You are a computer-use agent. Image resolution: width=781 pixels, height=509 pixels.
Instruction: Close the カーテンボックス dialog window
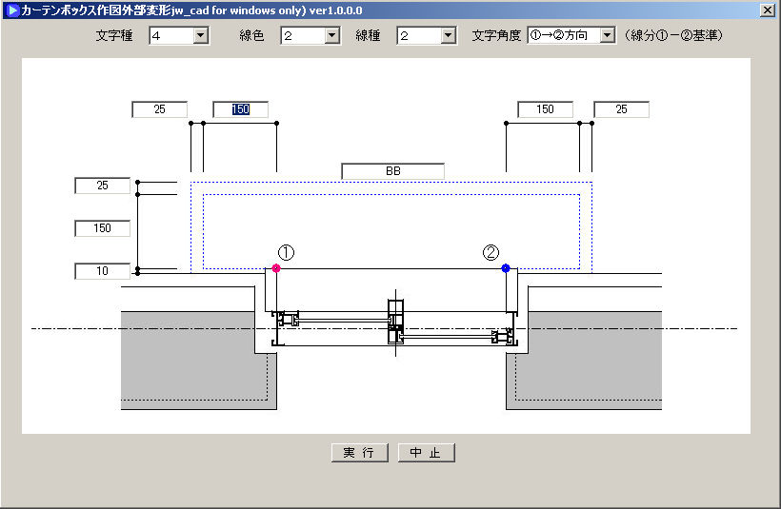pyautogui.click(x=768, y=10)
